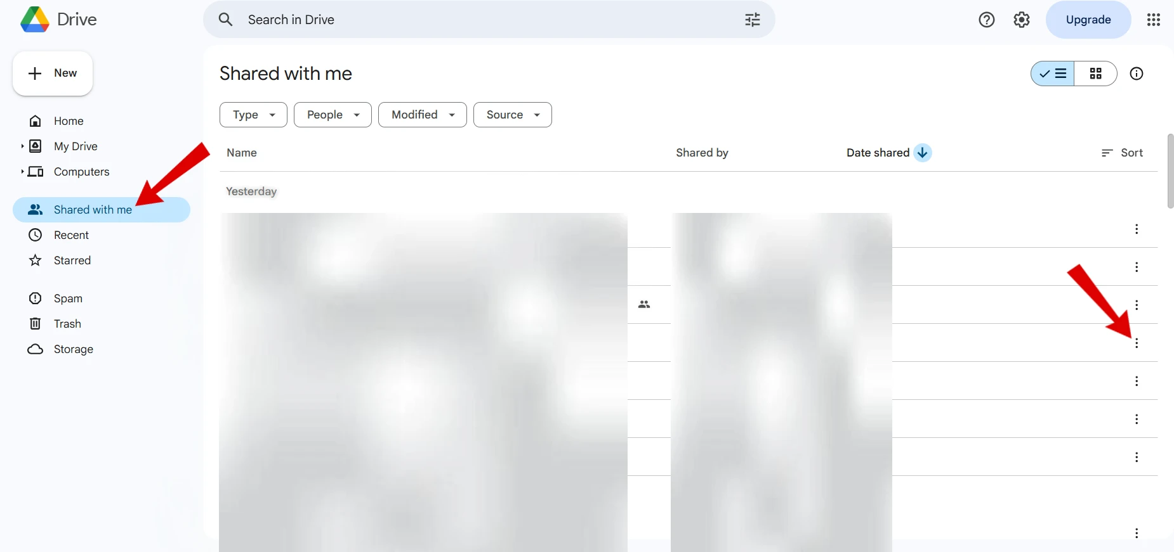
Task: Click the Upgrade button
Action: [1088, 20]
